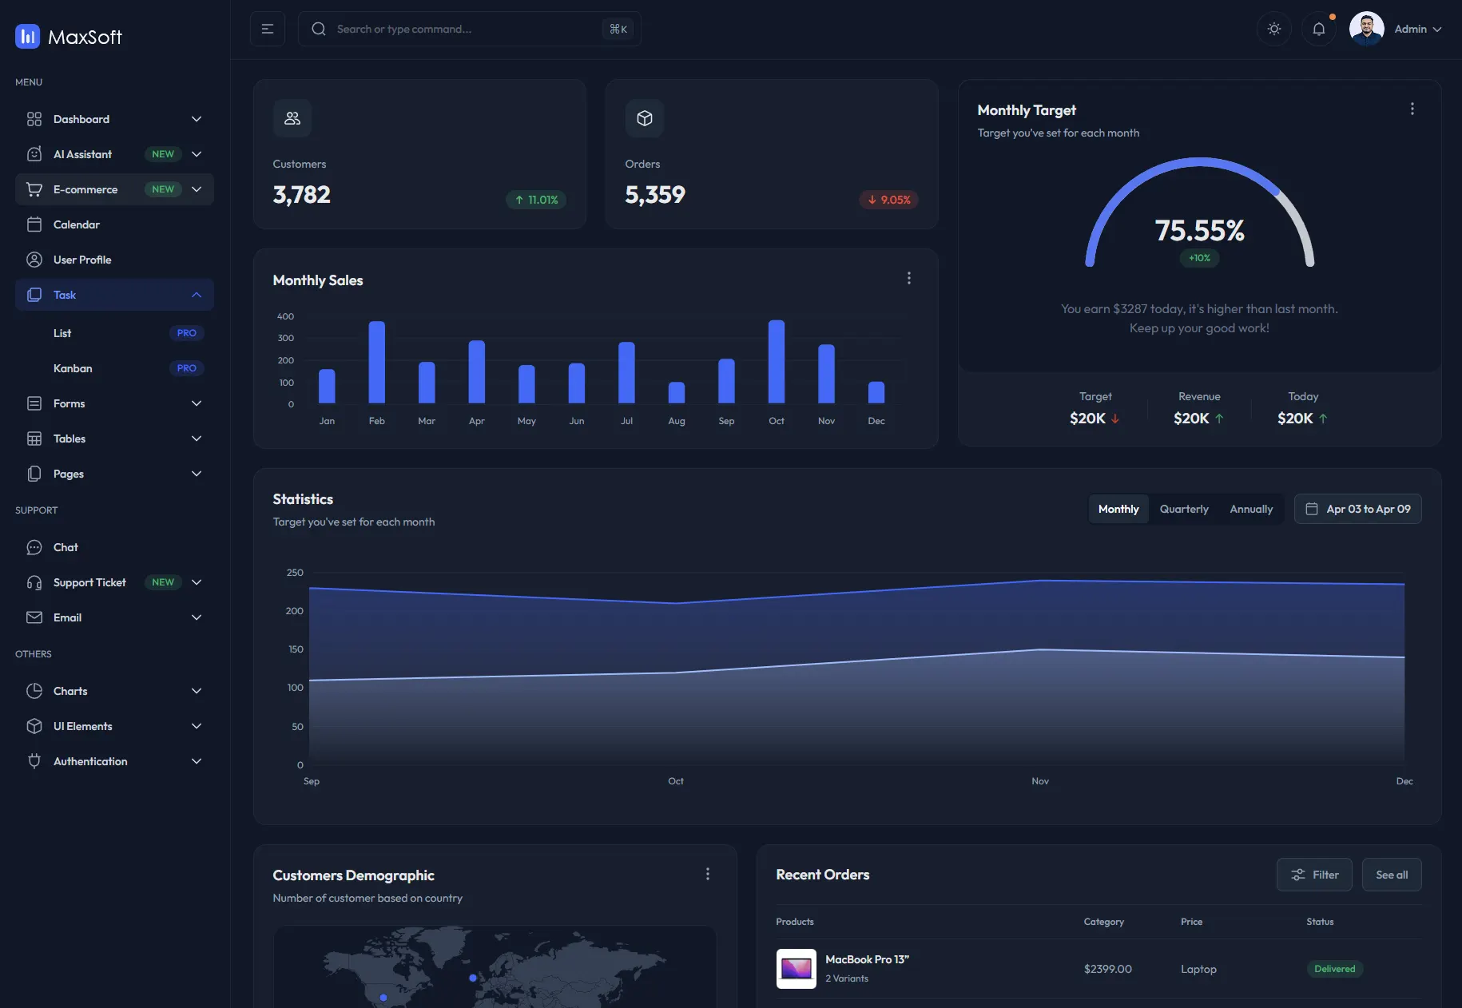Select the Quarterly statistics option

tap(1184, 509)
